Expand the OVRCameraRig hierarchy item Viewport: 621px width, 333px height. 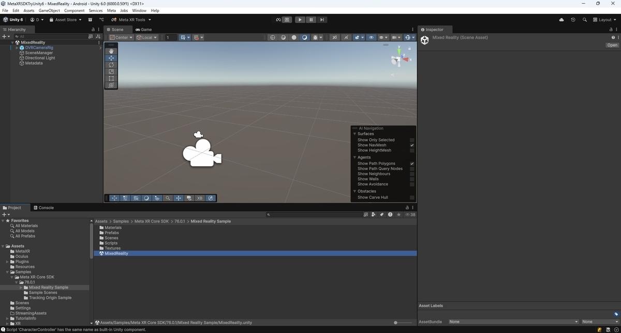pyautogui.click(x=17, y=47)
